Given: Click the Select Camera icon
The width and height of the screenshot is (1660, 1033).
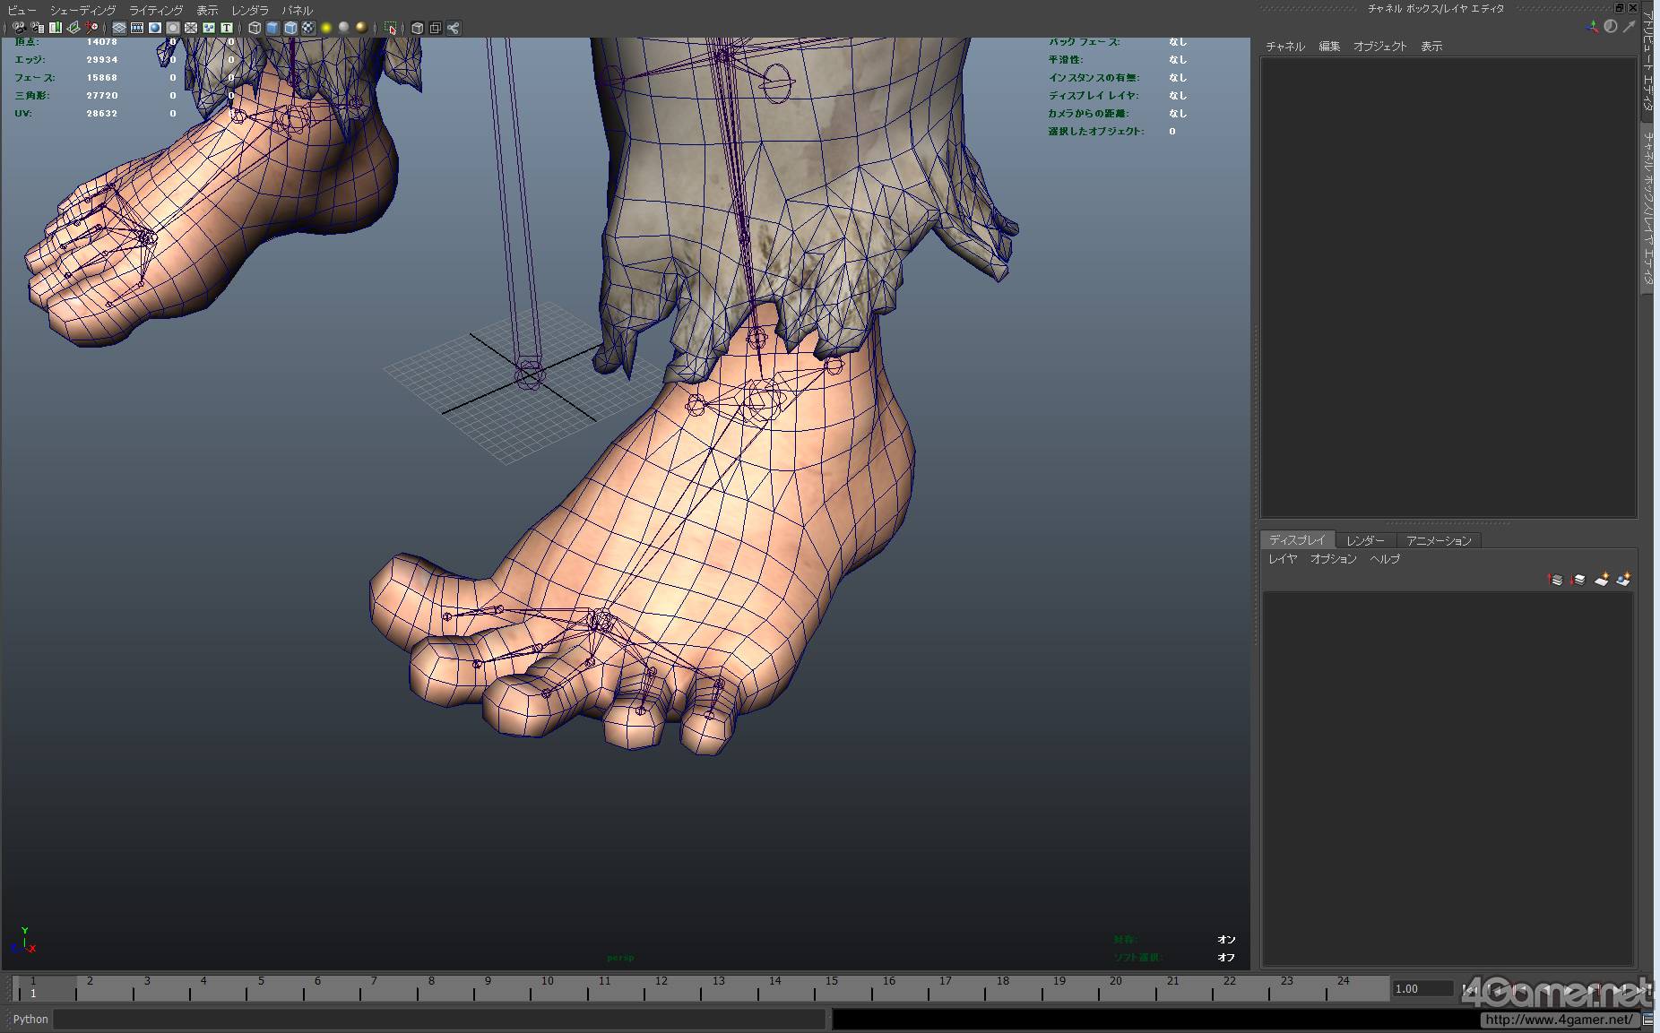Looking at the screenshot, I should pos(20,28).
